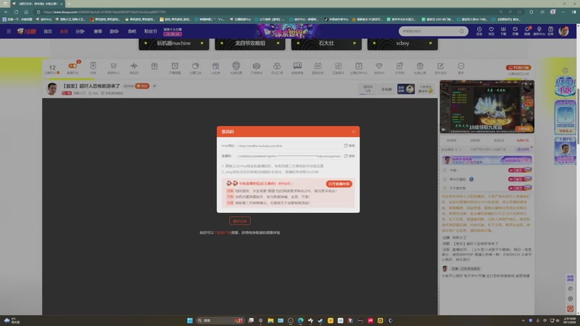Screen dimensions: 580x326
Task: Click the 全站榜 ranking label
Action: click(386, 89)
